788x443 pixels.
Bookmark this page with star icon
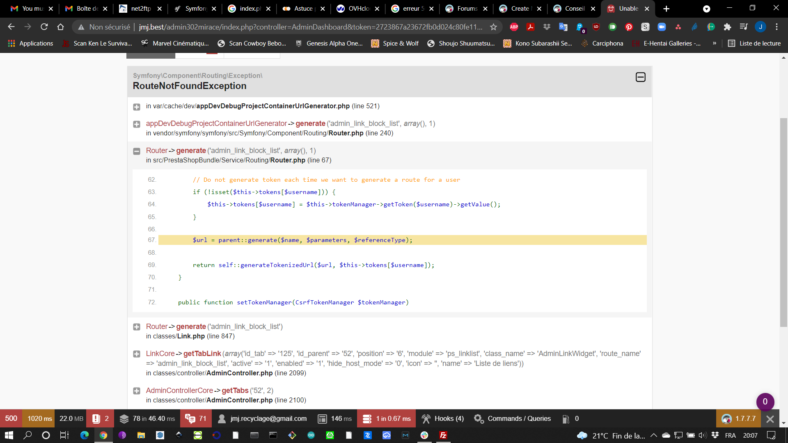click(493, 27)
